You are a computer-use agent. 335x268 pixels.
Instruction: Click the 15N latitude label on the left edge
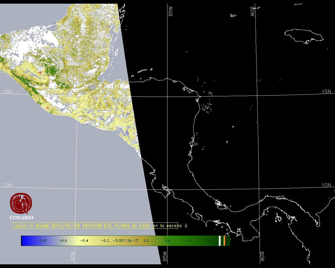(x=8, y=92)
